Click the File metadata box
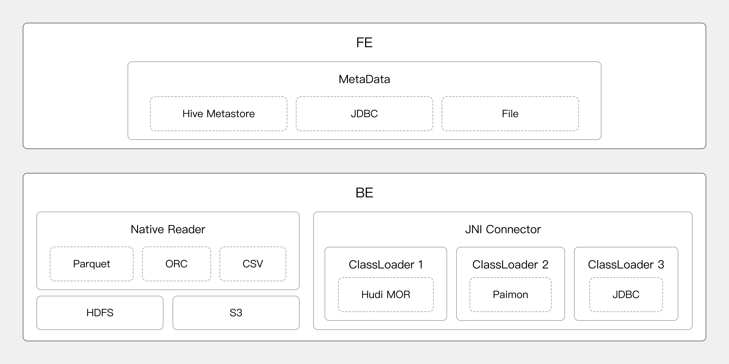Screen dimensions: 729x364 510,114
